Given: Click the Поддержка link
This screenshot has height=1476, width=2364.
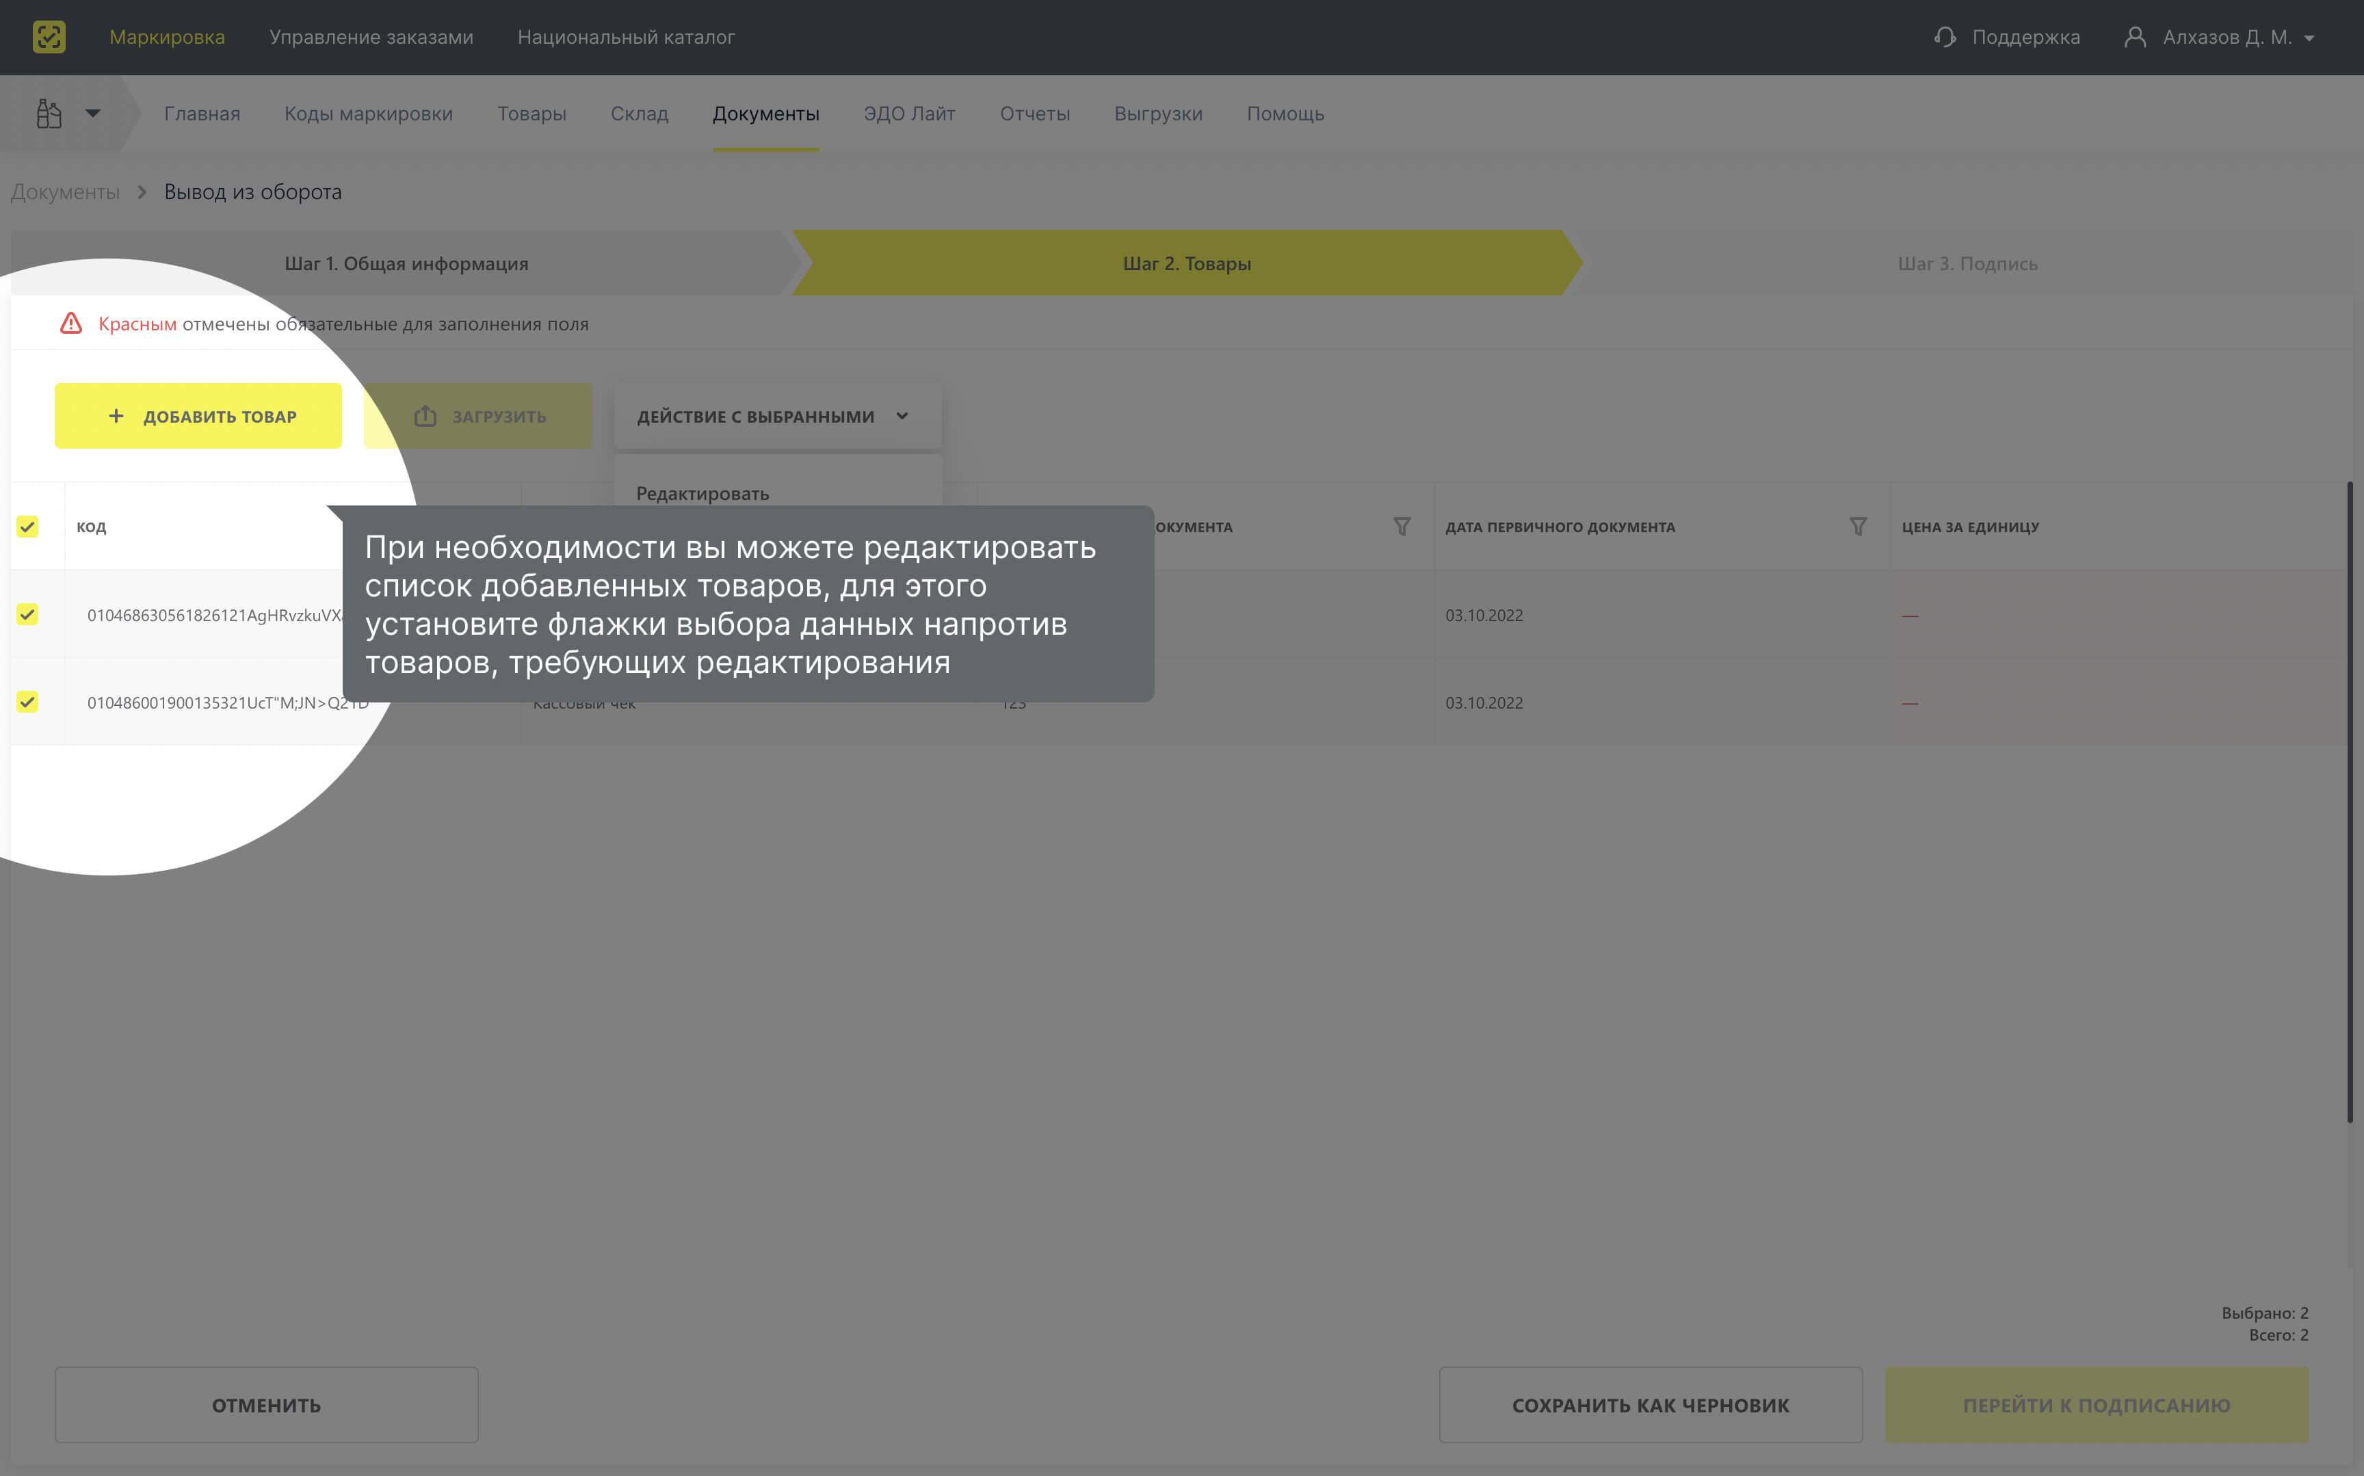Looking at the screenshot, I should (2025, 37).
